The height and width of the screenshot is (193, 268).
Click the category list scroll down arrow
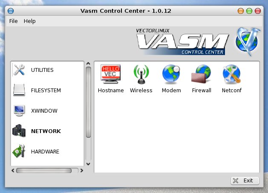(88, 164)
